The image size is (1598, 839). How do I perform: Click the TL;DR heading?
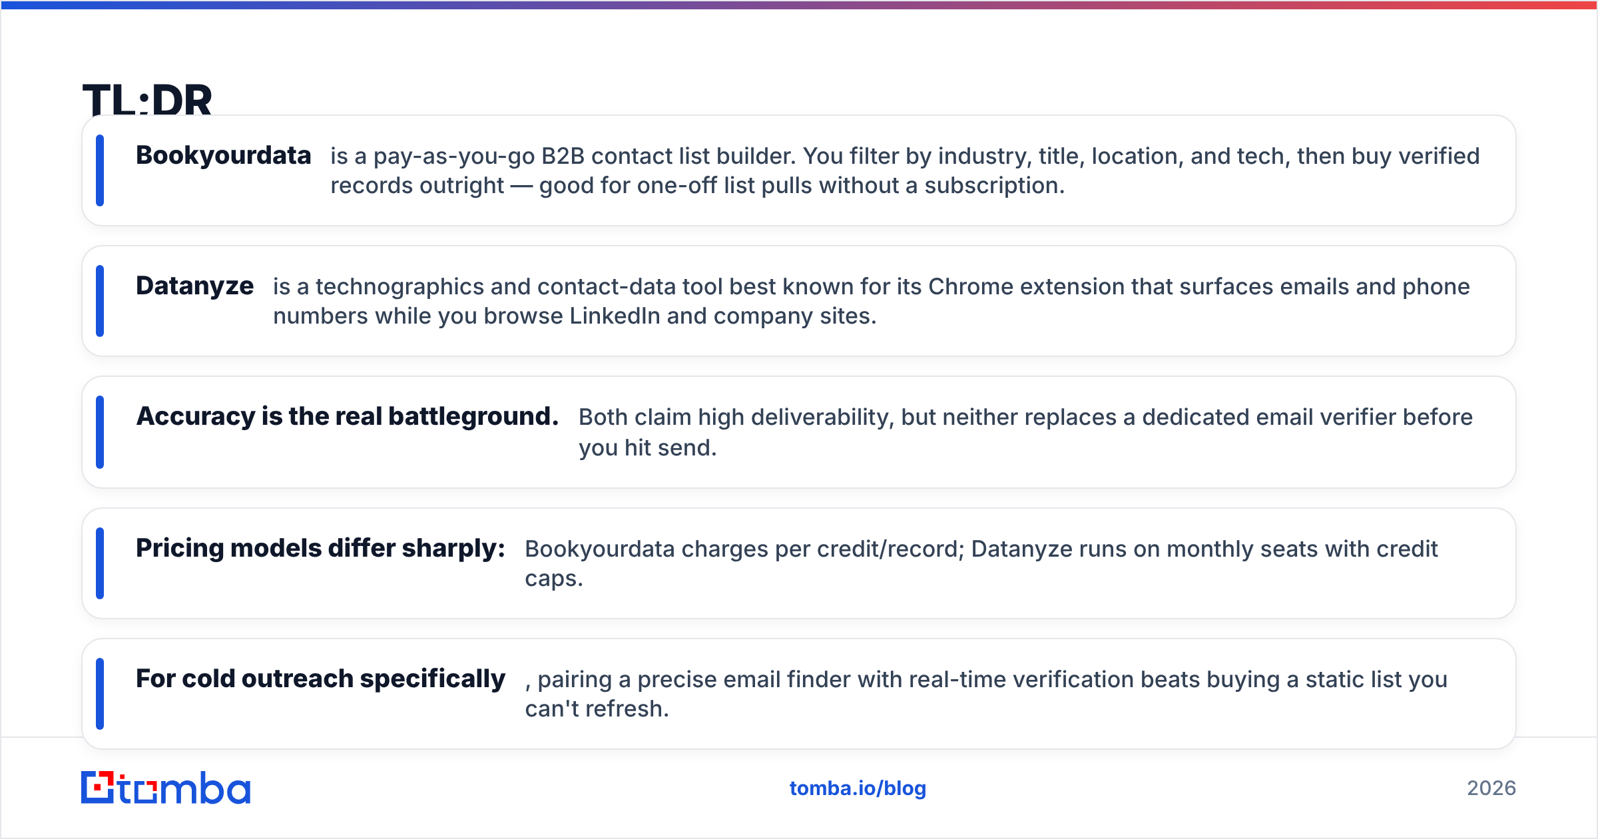[x=147, y=100]
